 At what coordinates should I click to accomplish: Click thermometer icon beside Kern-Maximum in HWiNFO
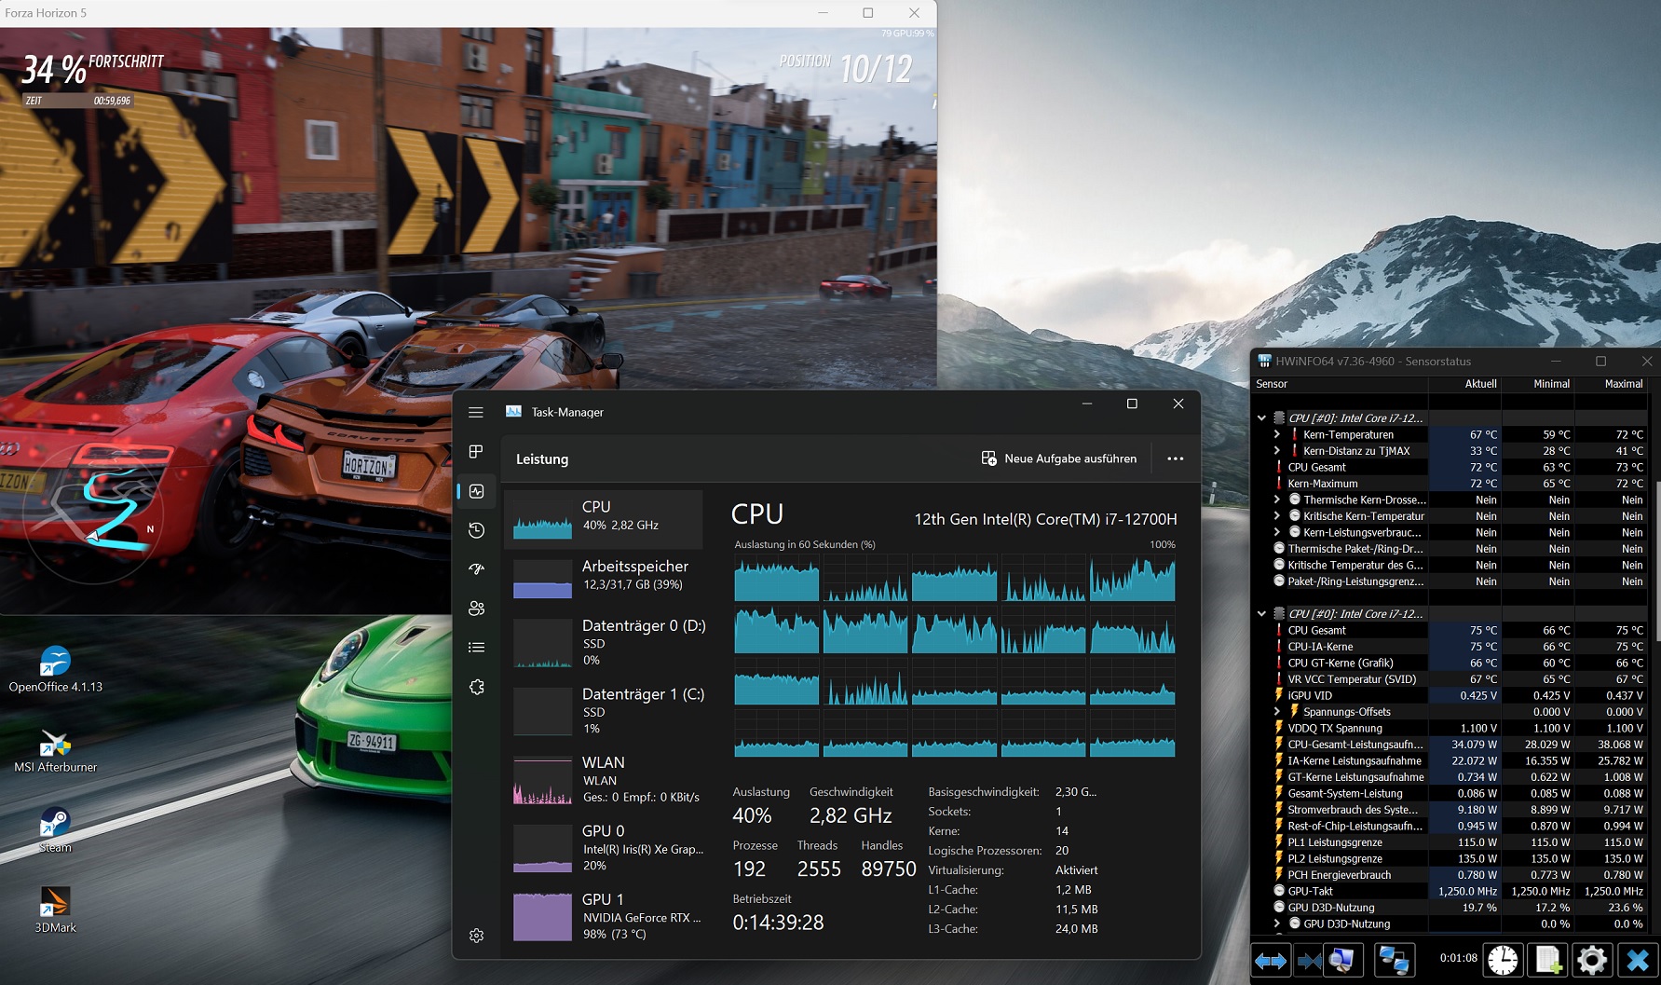[x=1279, y=484]
